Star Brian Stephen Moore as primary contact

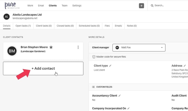(51, 47)
